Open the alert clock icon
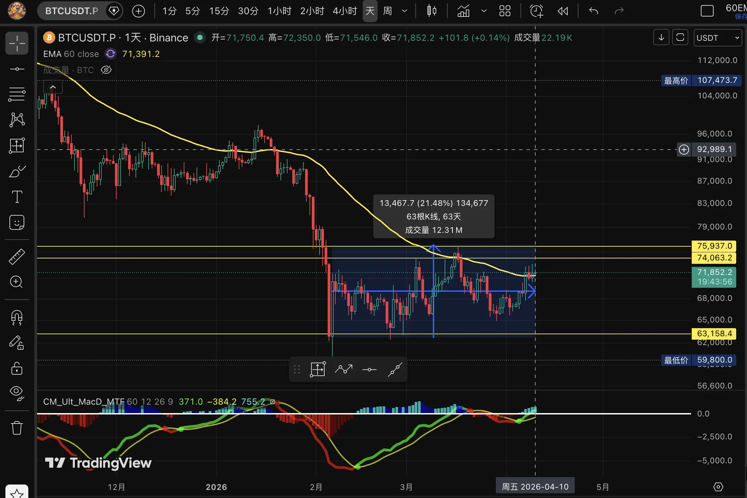Screen dimensions: 747x498 pos(536,11)
